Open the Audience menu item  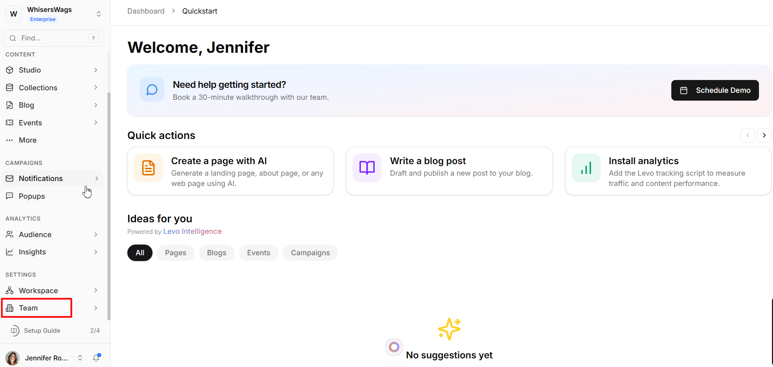click(35, 235)
